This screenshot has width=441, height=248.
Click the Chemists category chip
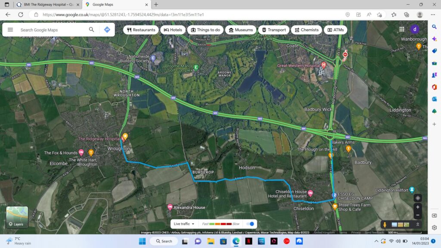[x=306, y=30]
